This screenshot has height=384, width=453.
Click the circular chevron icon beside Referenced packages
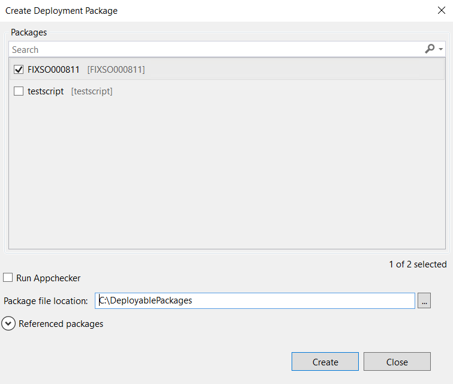(8, 324)
